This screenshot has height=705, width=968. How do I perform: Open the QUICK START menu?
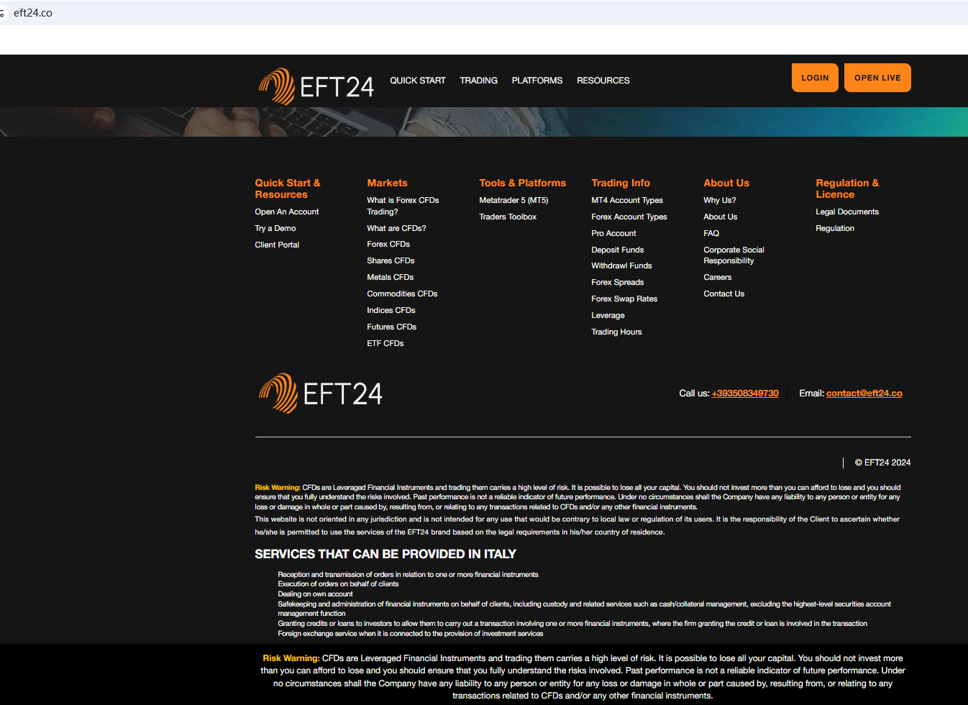(x=418, y=81)
